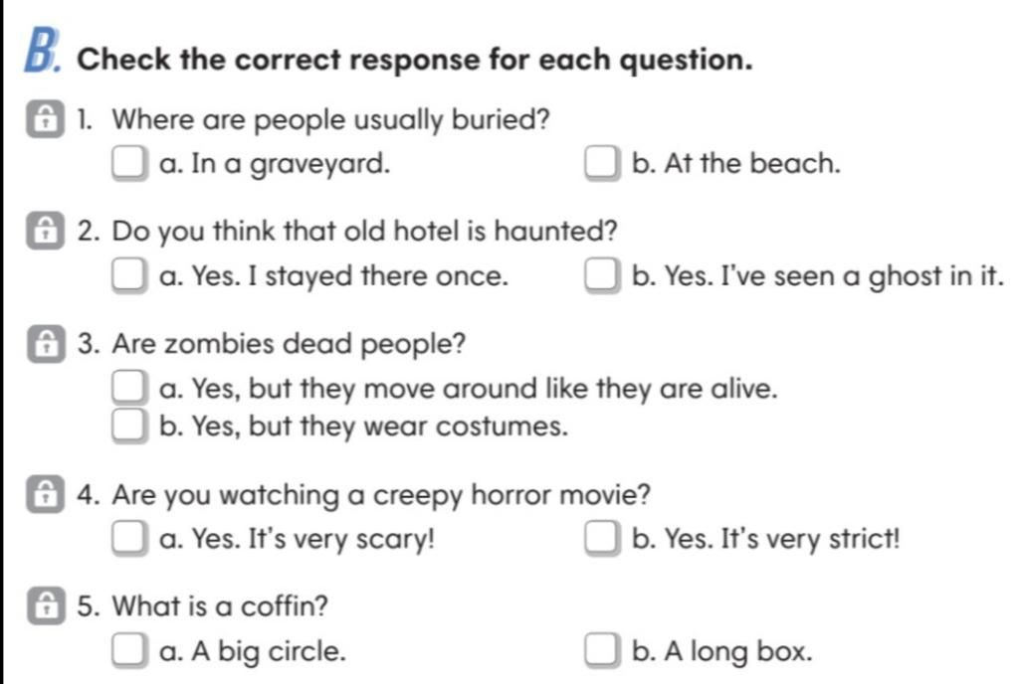
Task: Click the lock icon beside question 2
Action: pos(45,231)
